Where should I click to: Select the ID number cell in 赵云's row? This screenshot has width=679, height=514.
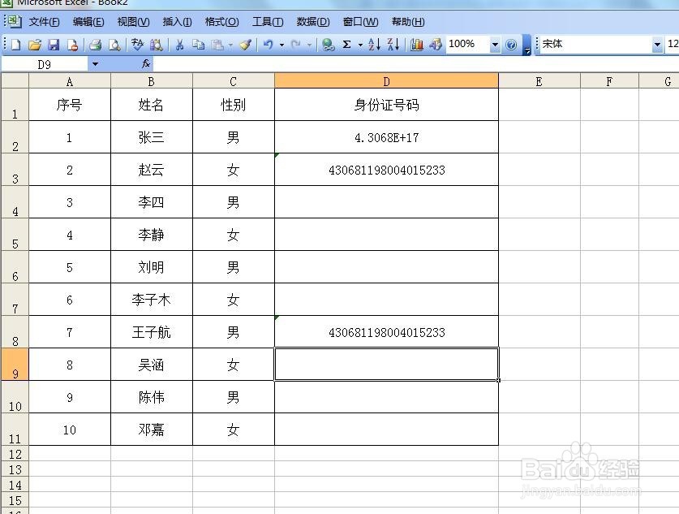(x=386, y=170)
